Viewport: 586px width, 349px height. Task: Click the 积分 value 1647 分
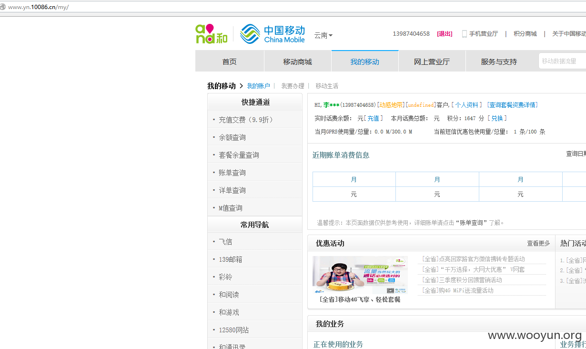[474, 118]
